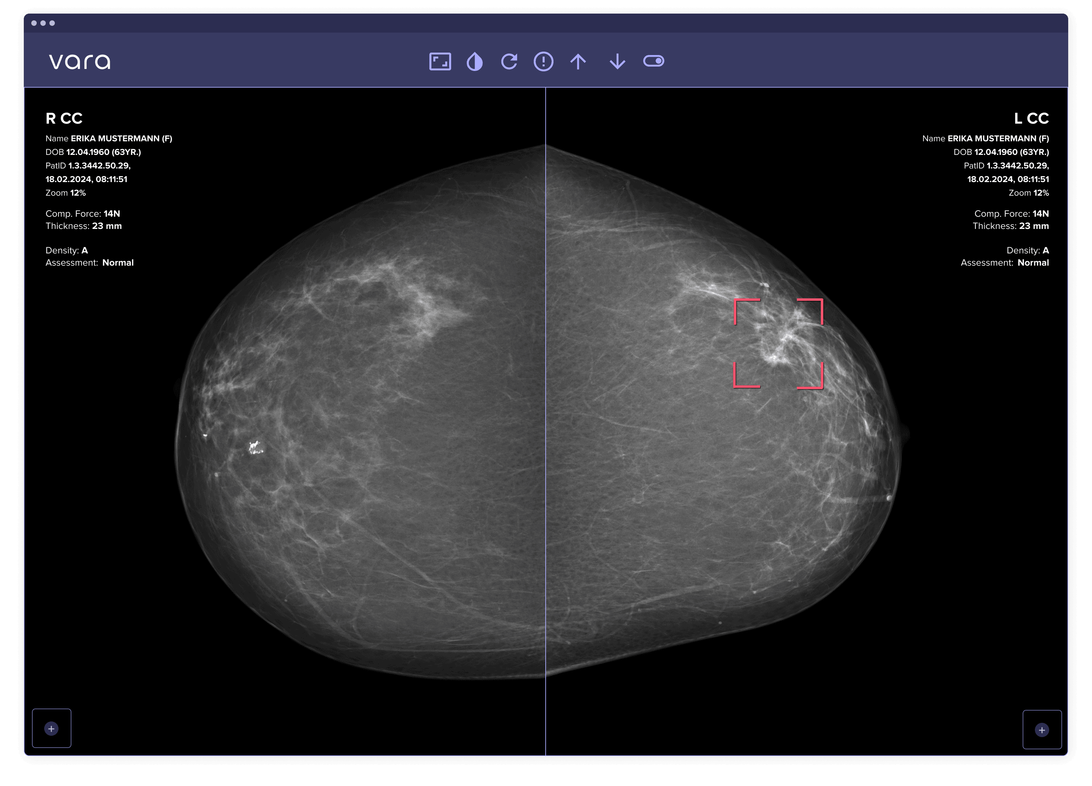The height and width of the screenshot is (786, 1092).
Task: Select the R CC view label
Action: point(64,118)
